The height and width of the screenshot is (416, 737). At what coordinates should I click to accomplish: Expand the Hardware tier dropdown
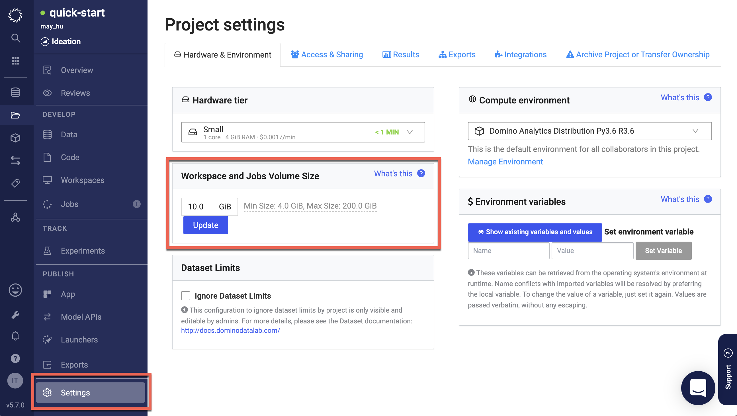pos(410,132)
